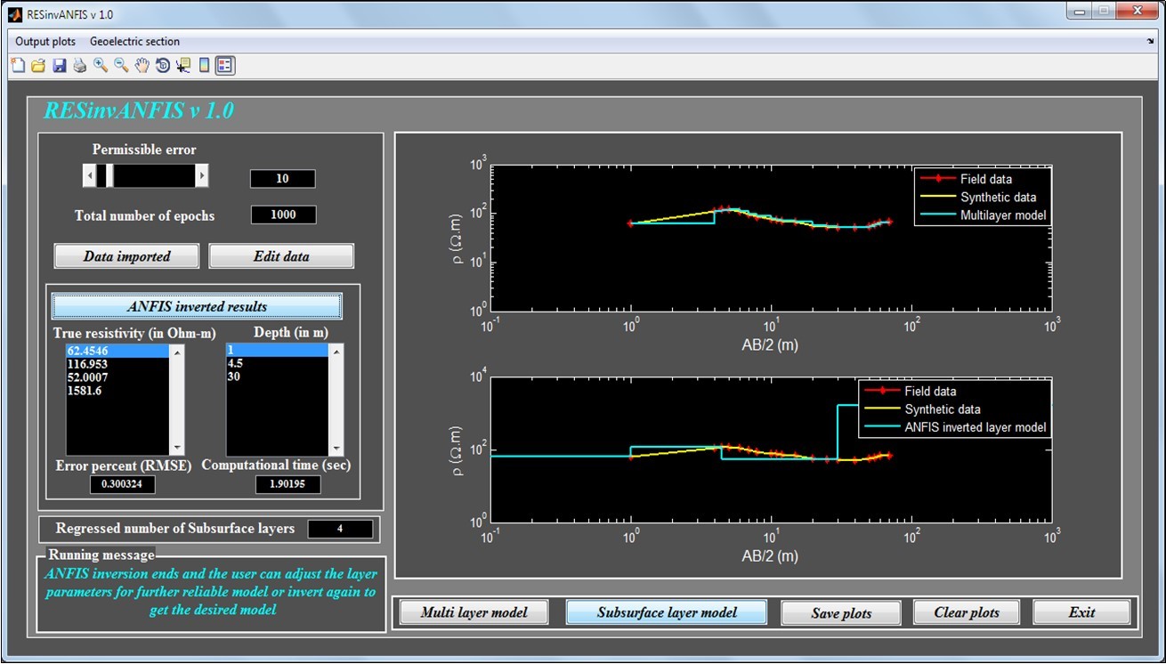
Task: Toggle the colorbar display
Action: pyautogui.click(x=203, y=65)
